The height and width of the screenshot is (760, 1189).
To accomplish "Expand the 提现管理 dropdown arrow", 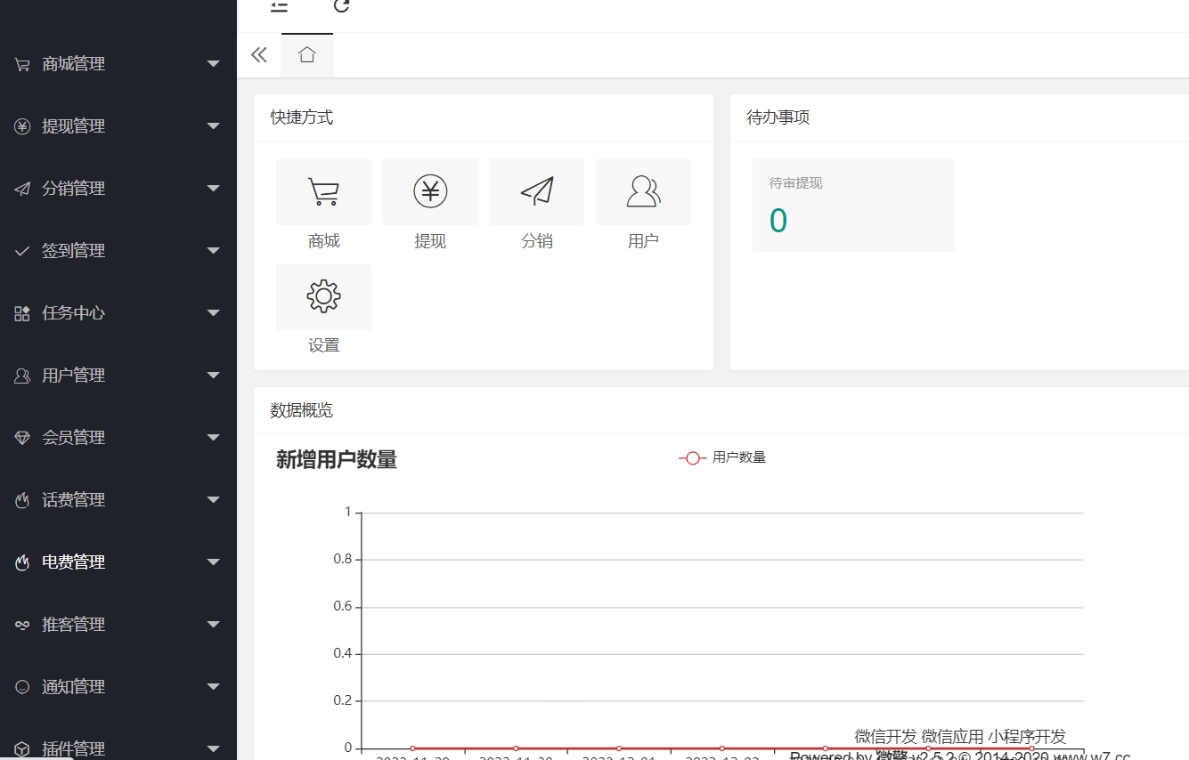I will 213,126.
